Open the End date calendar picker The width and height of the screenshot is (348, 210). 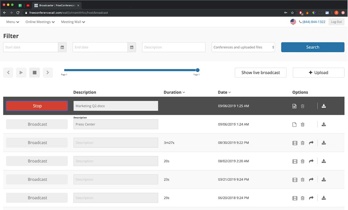click(132, 47)
